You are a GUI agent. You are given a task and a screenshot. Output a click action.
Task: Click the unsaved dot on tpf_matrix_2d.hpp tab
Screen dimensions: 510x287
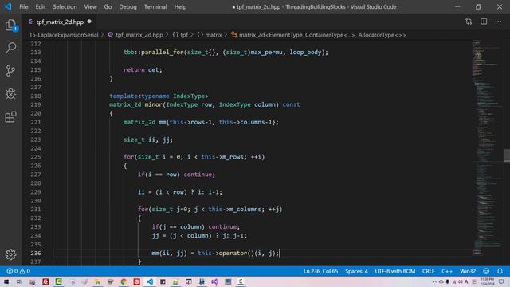(x=89, y=22)
